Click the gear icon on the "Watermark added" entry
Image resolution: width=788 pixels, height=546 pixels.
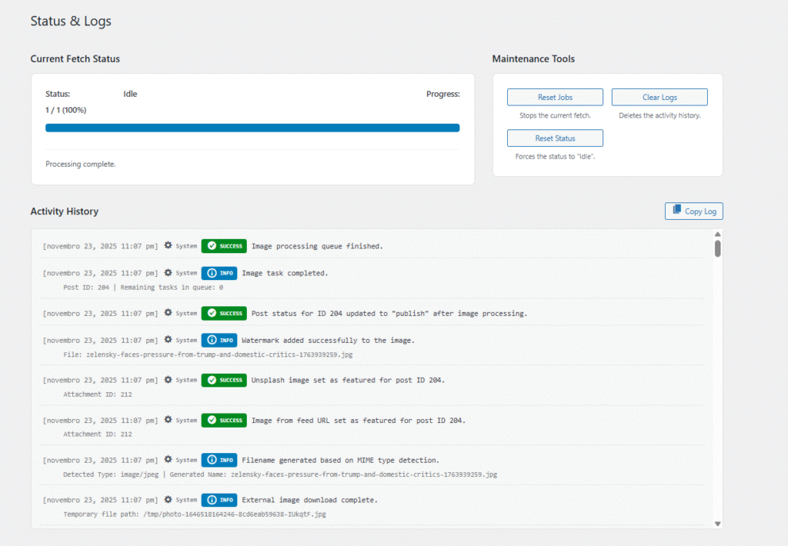tap(167, 340)
